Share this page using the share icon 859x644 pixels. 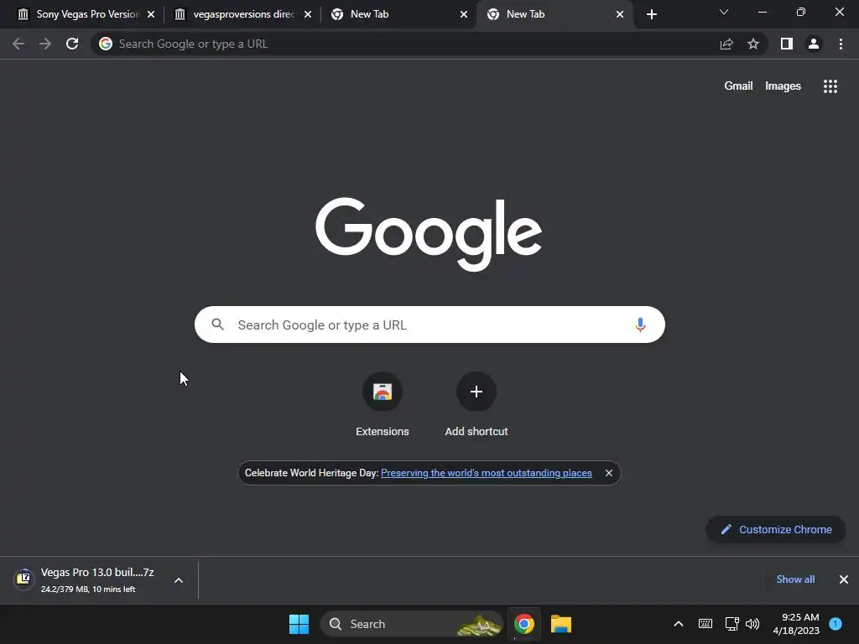tap(726, 44)
